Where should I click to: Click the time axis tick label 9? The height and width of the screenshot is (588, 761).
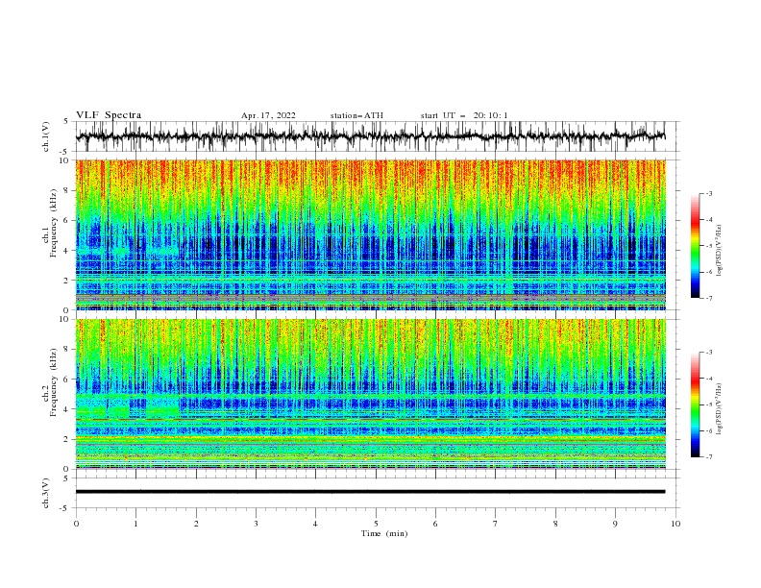coord(615,524)
